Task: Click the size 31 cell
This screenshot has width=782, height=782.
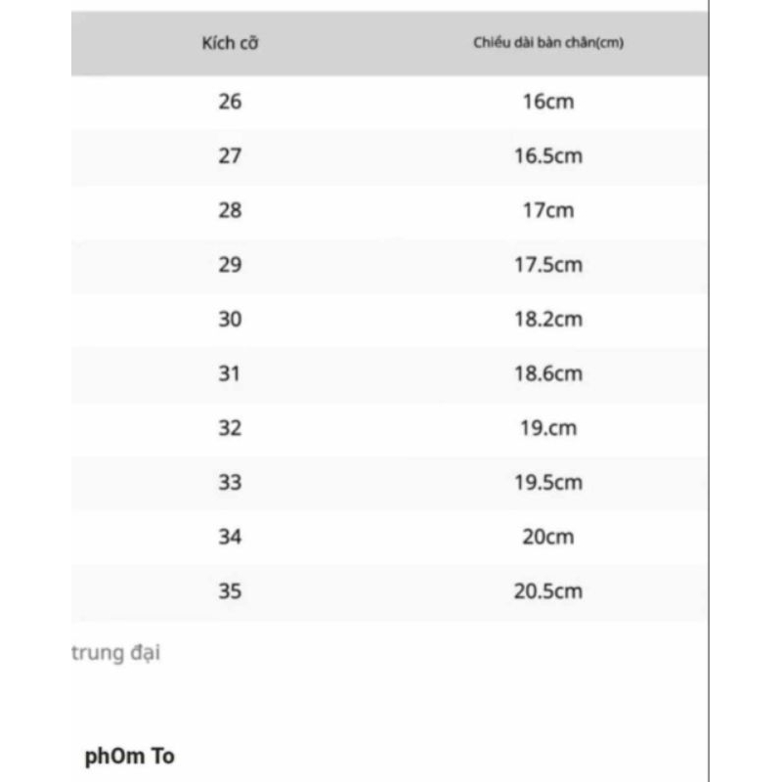Action: (x=230, y=373)
